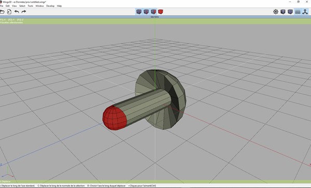Click the open file folder icon
311x188 pixels.
[x=2, y=12]
